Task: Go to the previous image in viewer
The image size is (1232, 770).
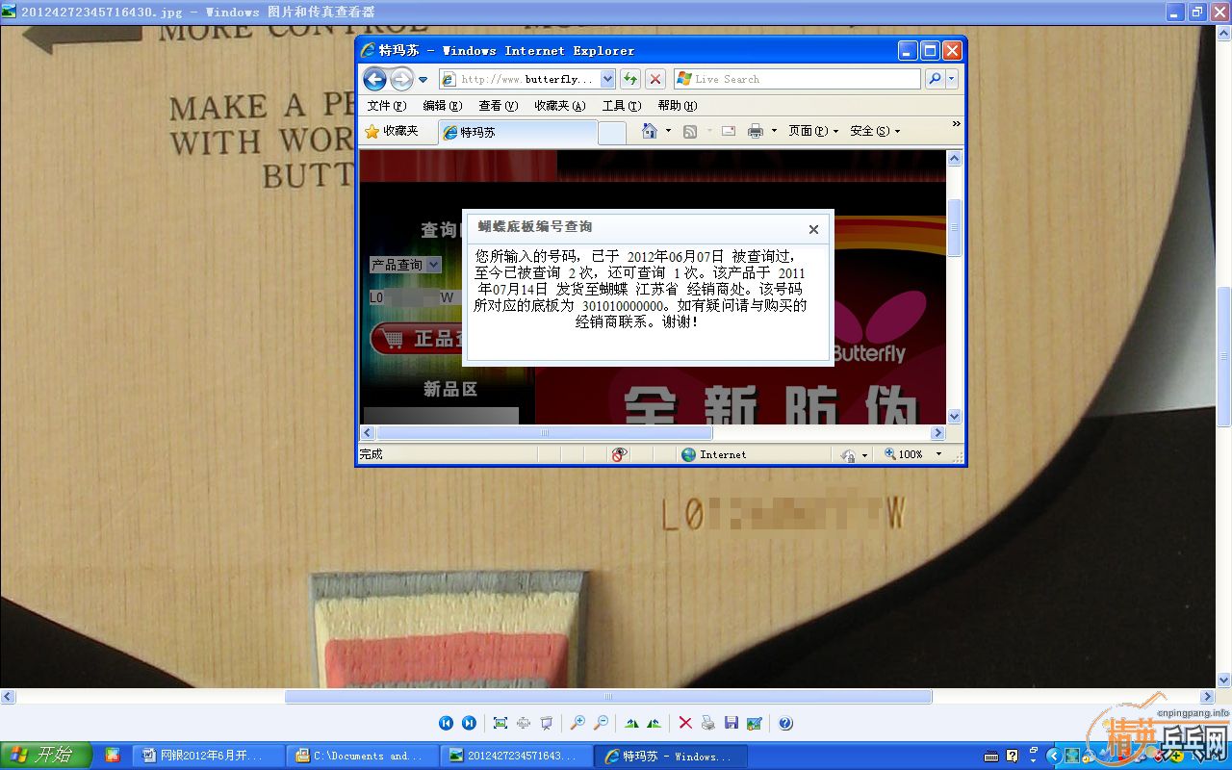Action: click(x=446, y=723)
